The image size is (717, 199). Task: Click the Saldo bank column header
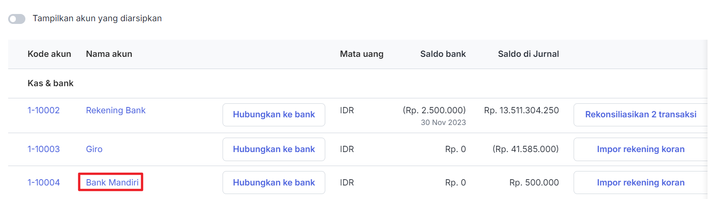pyautogui.click(x=443, y=54)
